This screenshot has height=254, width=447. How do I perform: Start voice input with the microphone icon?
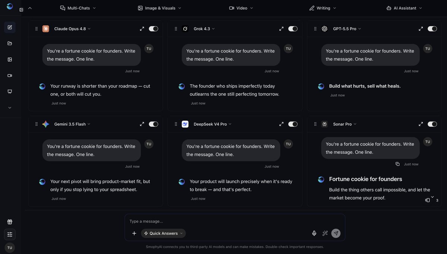(x=314, y=233)
